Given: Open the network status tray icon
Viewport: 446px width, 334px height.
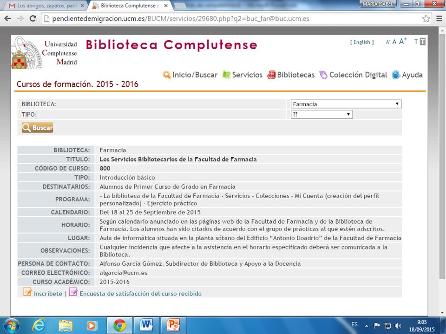Looking at the screenshot, I should click(387, 326).
